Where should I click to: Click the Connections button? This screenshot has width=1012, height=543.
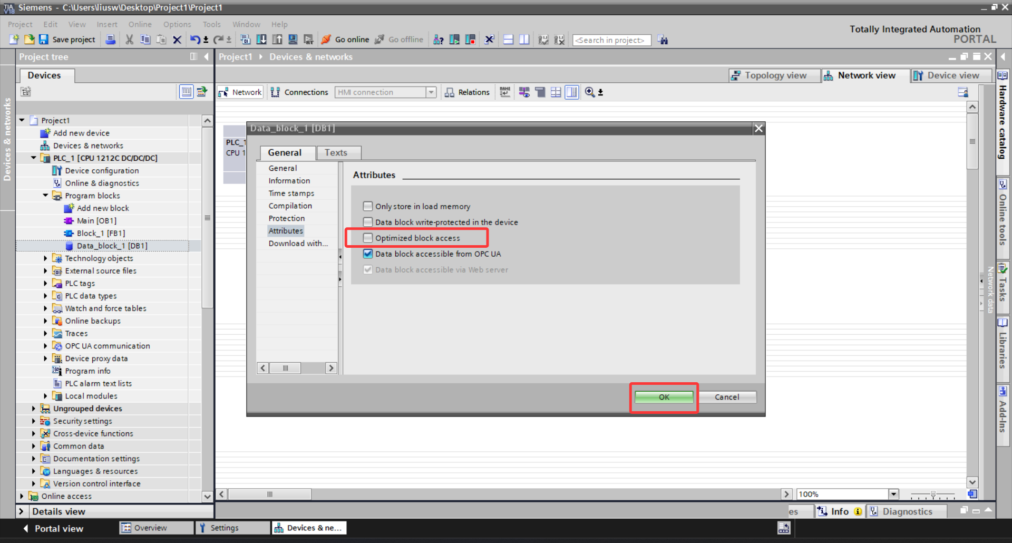point(299,92)
